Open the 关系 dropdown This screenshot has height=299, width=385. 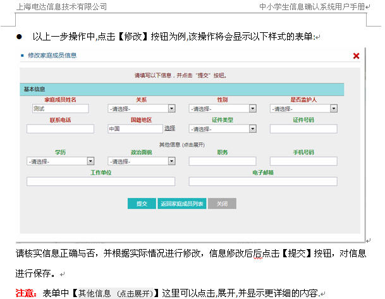[x=141, y=109]
